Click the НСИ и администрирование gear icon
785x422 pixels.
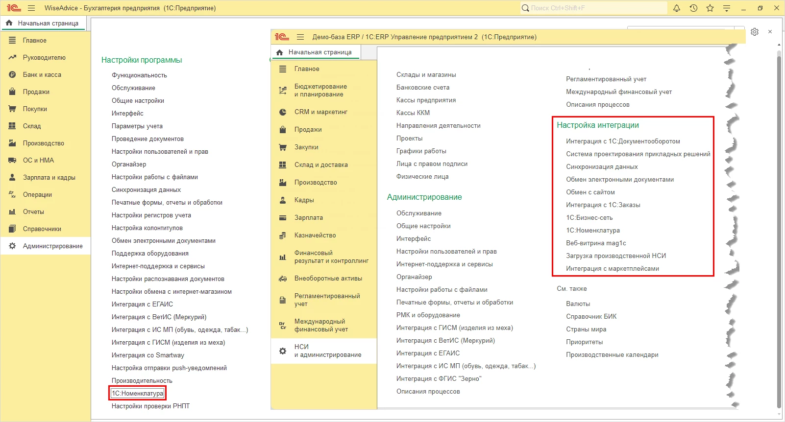tap(283, 351)
